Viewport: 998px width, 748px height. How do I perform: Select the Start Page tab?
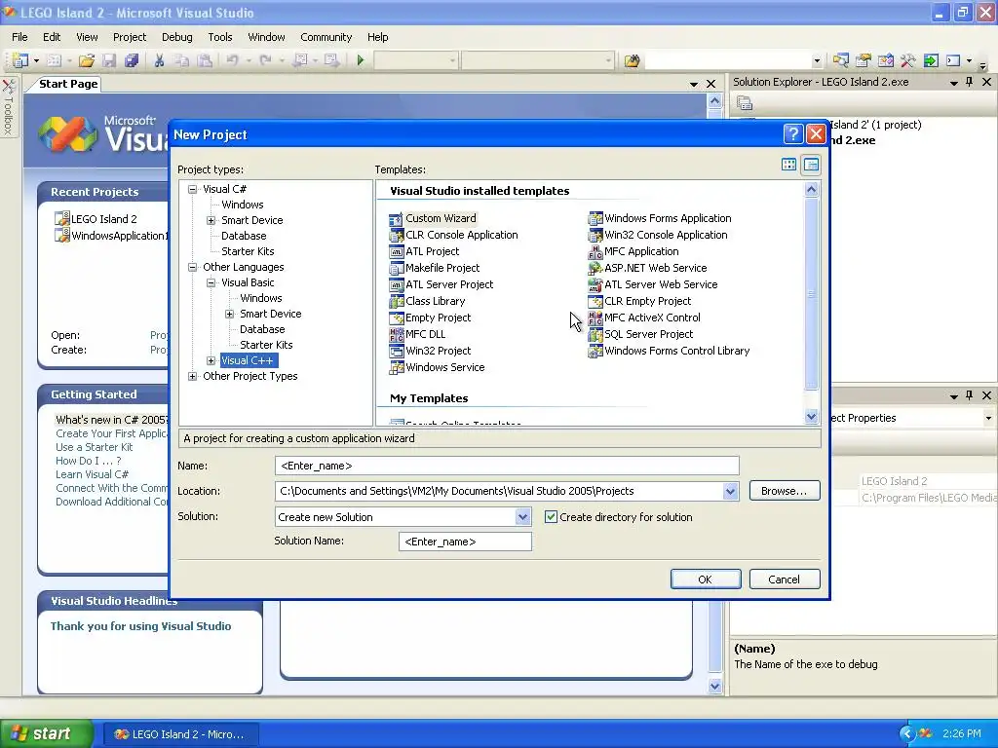tap(68, 84)
